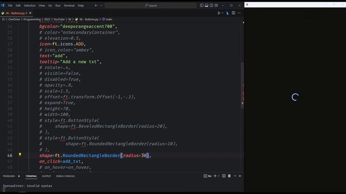The width and height of the screenshot is (346, 194).
Task: Click on commented BeveledRectangleBorder line
Action: (x=103, y=126)
